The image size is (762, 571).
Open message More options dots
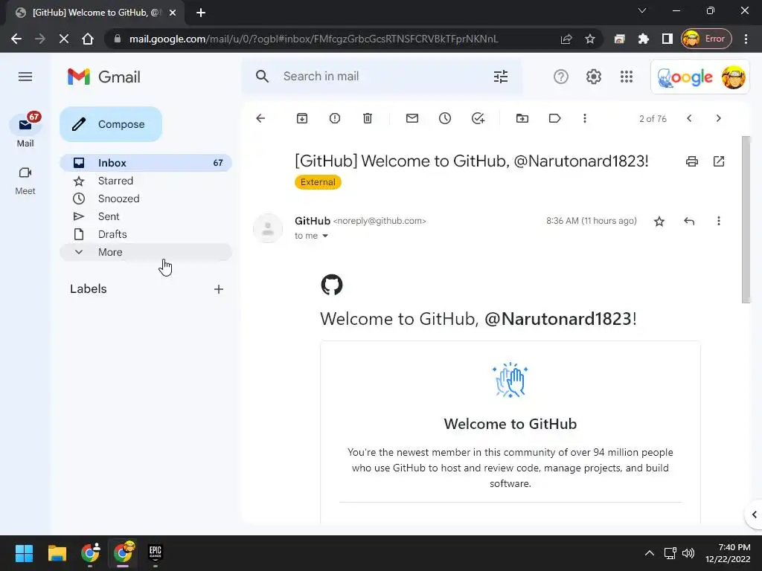point(718,222)
